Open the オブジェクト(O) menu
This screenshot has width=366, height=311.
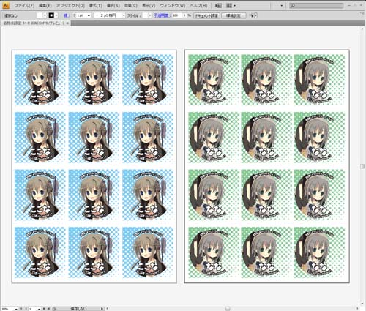tap(70, 5)
